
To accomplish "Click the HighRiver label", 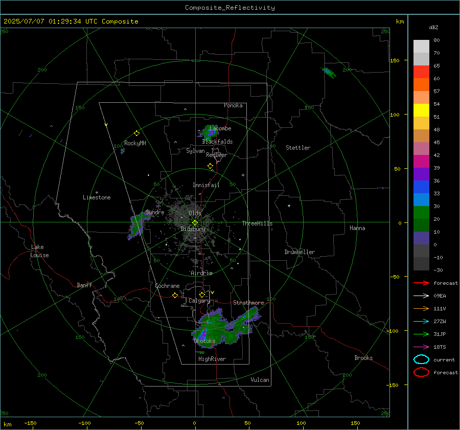I will [x=212, y=359].
